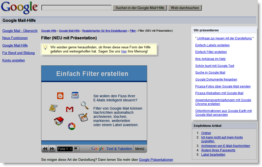Open 'Google Mail-Hilfe' in left sidebar
The width and height of the screenshot is (262, 167).
coord(15,45)
